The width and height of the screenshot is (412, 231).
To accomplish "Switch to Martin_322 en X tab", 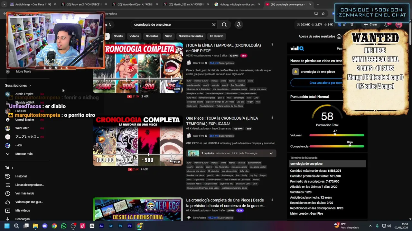I will click(x=186, y=4).
